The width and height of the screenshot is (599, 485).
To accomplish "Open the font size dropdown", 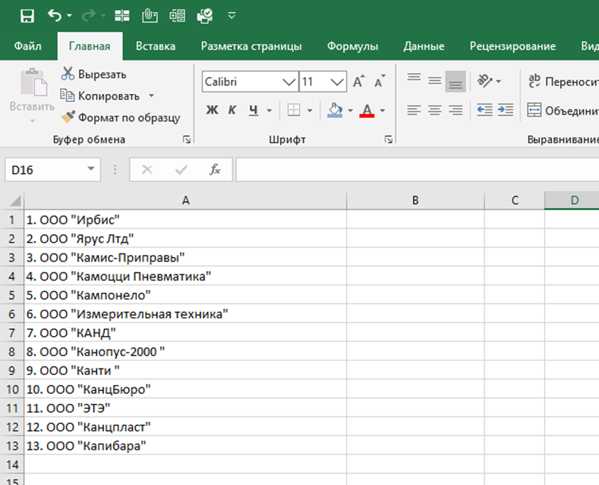I will [337, 82].
